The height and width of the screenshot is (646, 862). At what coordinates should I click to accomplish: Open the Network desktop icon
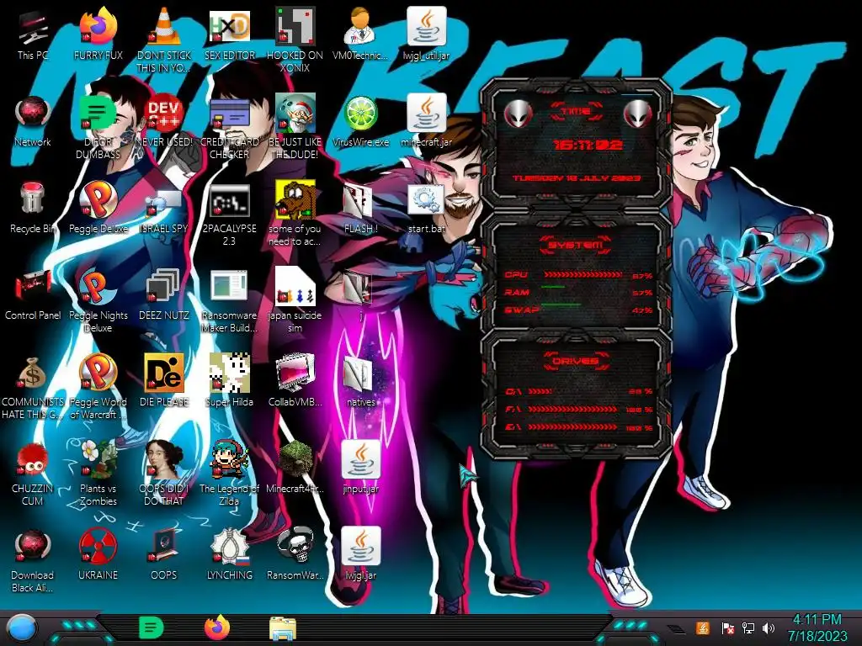pyautogui.click(x=33, y=122)
